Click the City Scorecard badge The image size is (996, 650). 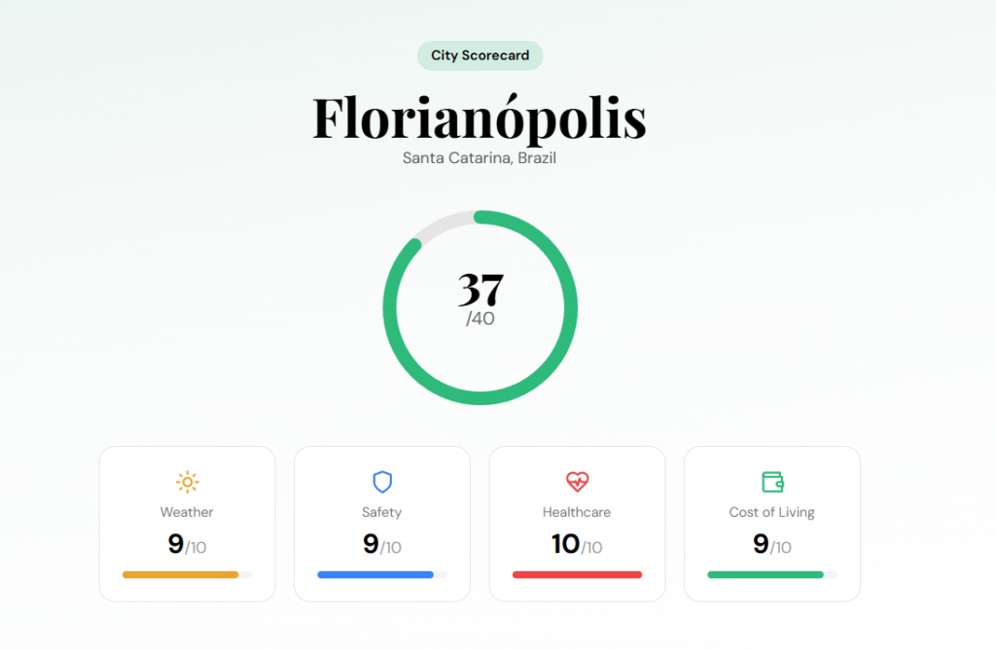480,55
